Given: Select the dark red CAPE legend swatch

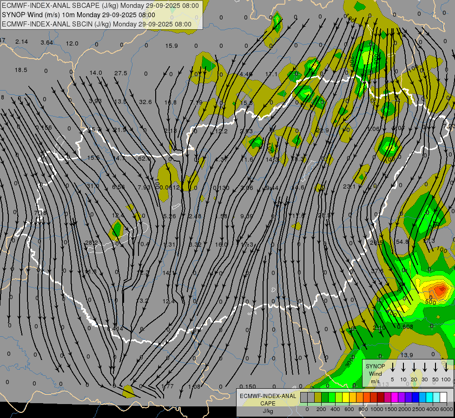Looking at the screenshot, I should click(381, 398).
